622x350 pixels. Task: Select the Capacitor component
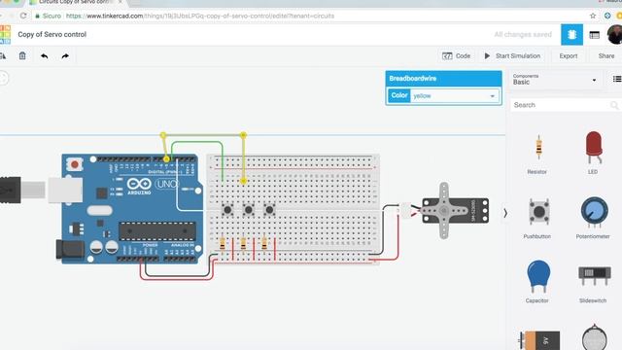pyautogui.click(x=537, y=281)
